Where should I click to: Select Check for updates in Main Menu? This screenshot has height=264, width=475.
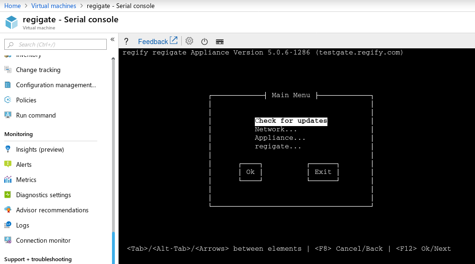tap(291, 121)
